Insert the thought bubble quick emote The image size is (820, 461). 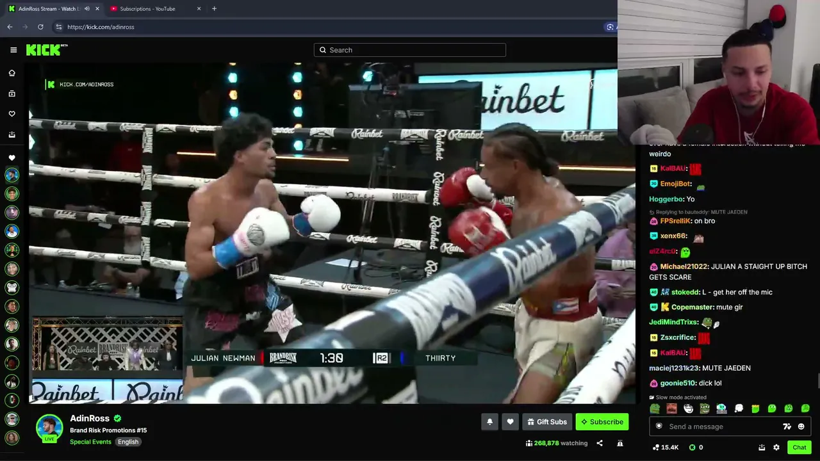(739, 408)
